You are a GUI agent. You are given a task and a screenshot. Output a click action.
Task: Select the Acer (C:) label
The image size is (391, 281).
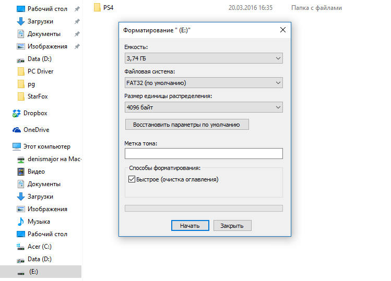click(40, 247)
